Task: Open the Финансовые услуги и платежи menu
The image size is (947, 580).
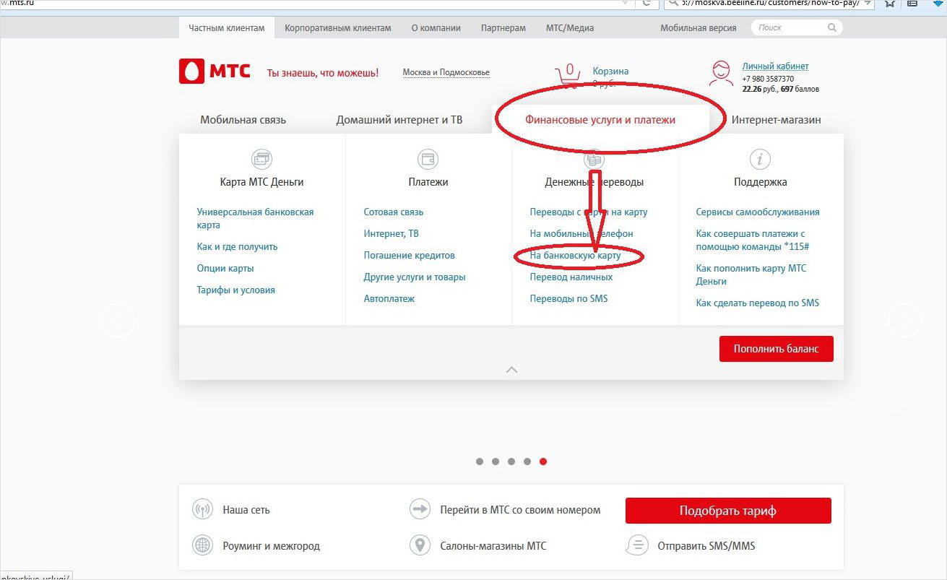Action: coord(600,120)
